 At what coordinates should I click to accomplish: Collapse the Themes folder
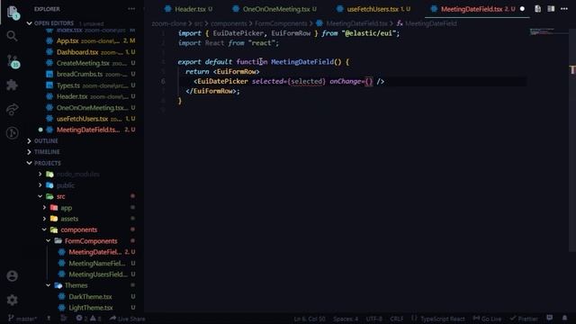tap(48, 285)
